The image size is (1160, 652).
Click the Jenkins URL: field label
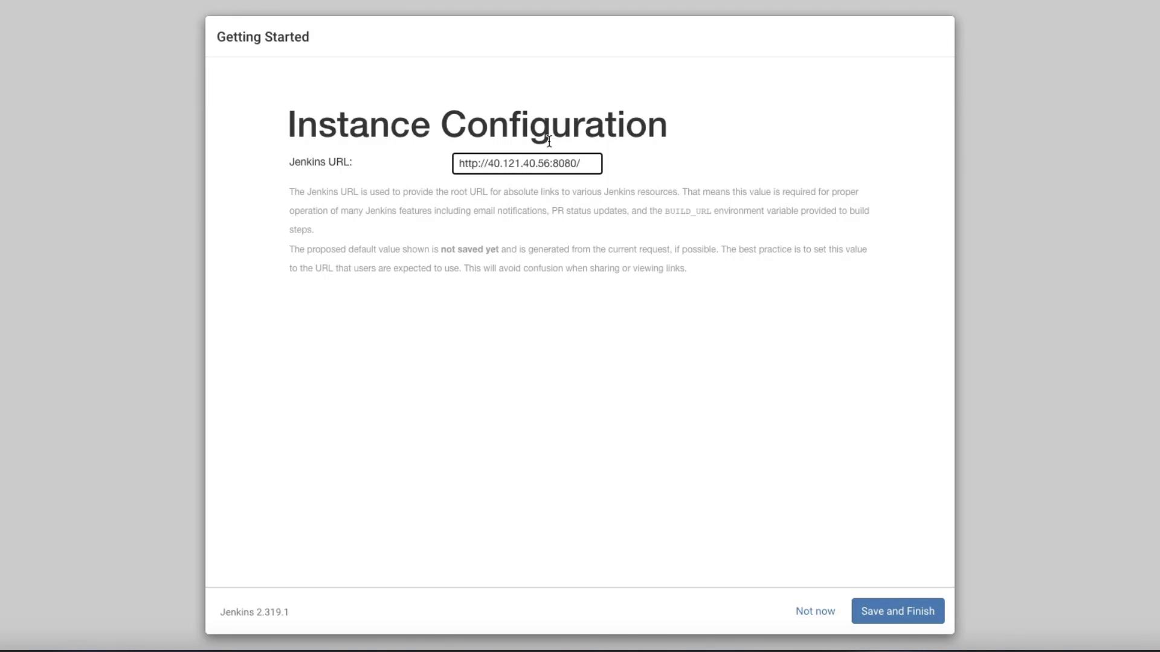[320, 162]
